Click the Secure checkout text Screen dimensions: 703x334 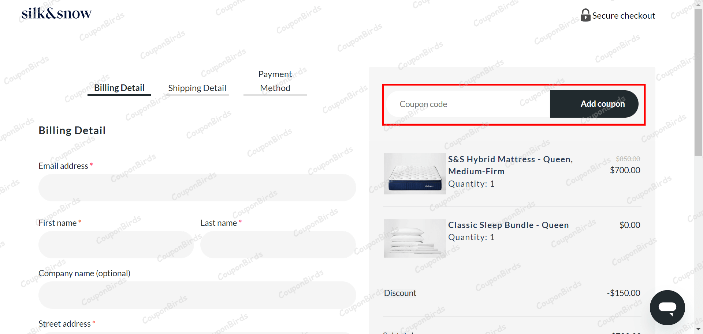click(x=623, y=16)
